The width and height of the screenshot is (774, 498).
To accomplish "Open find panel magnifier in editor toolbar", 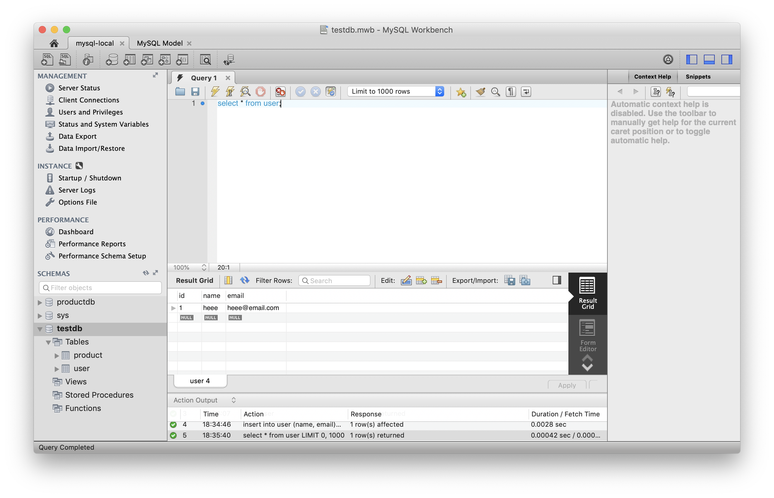I will click(496, 92).
